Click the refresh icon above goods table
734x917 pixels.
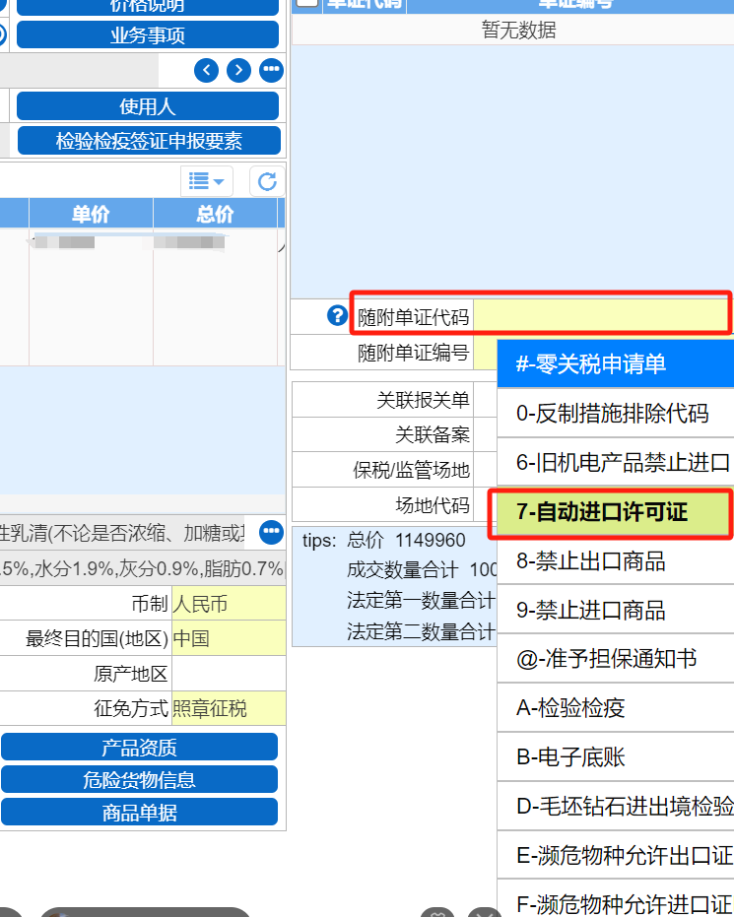point(267,181)
